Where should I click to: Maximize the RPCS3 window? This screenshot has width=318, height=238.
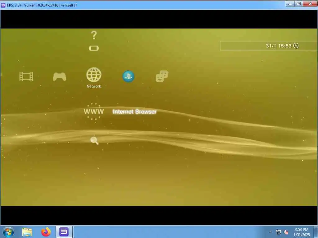pos(299,4)
